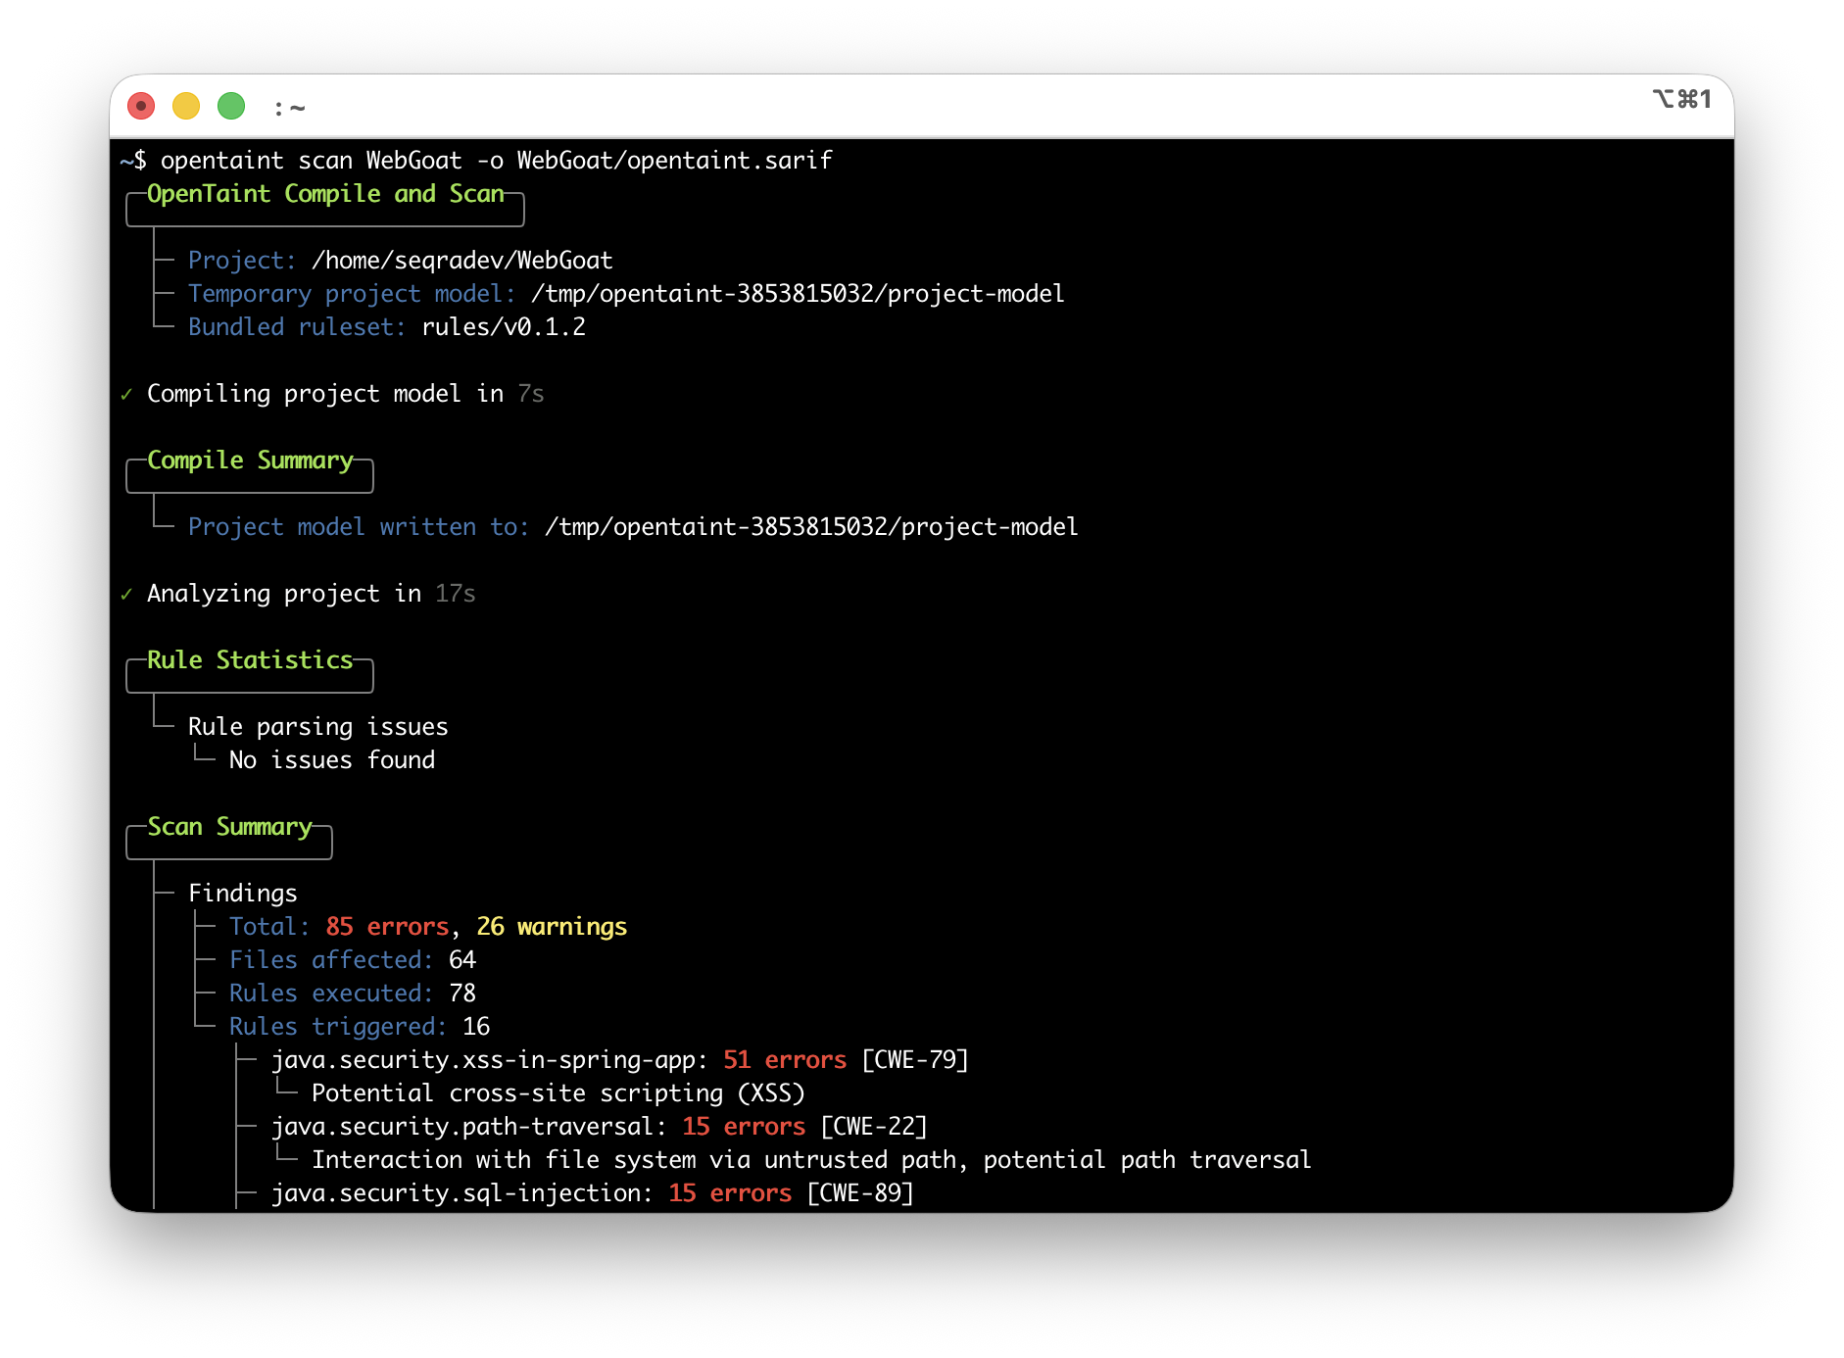Click the 85 errors count indicator
The height and width of the screenshot is (1358, 1844).
pos(388,926)
